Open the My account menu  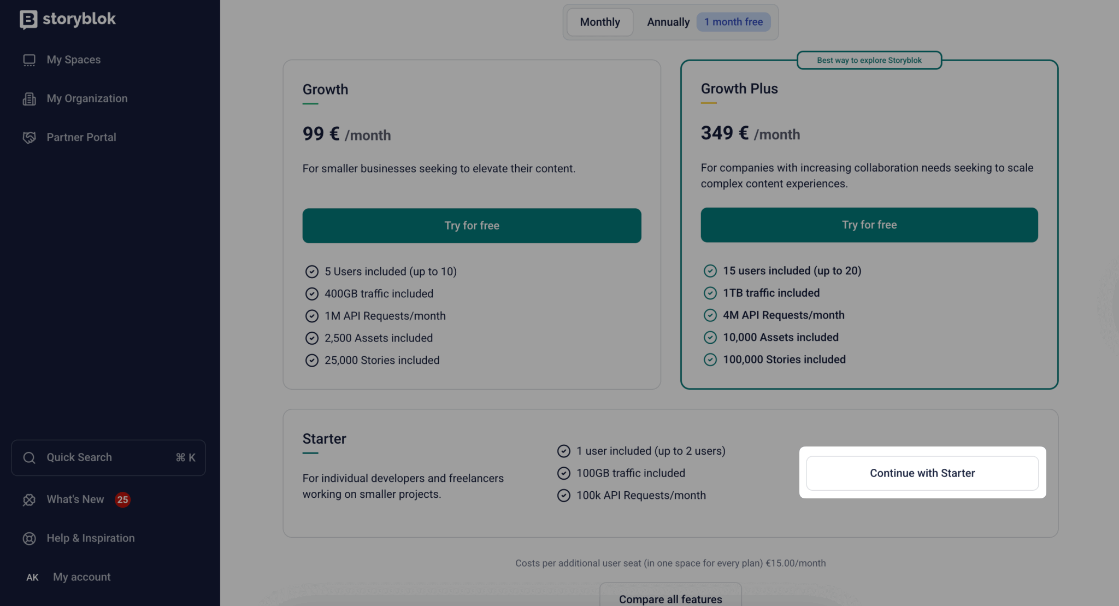(82, 577)
